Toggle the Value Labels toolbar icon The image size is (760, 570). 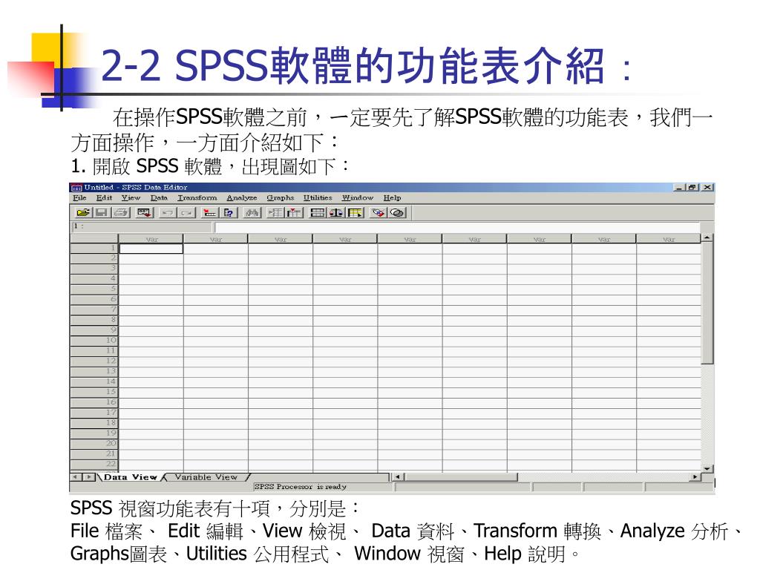378,212
